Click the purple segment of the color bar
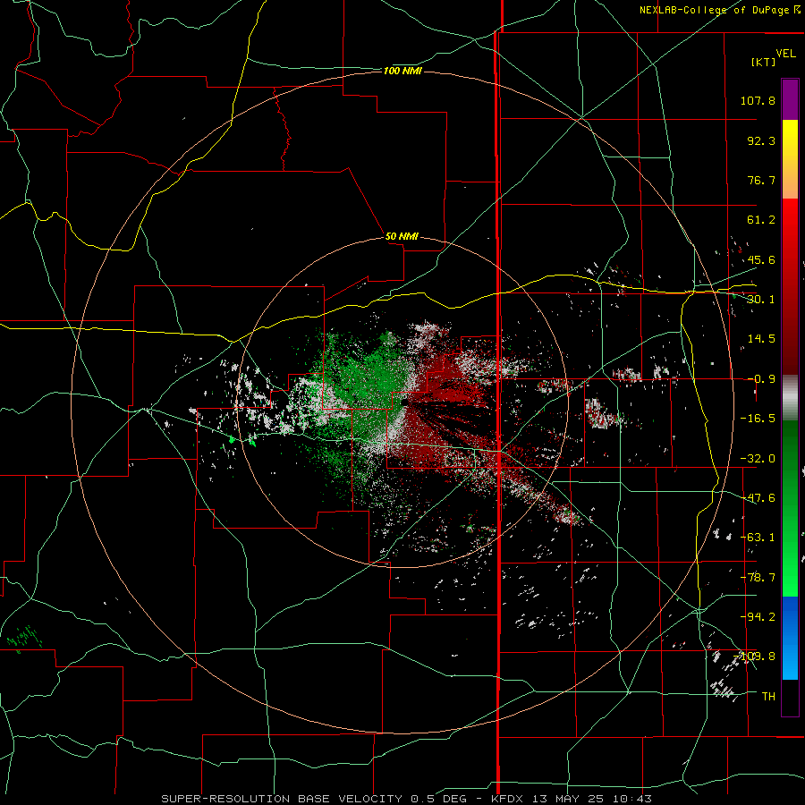 pyautogui.click(x=790, y=99)
